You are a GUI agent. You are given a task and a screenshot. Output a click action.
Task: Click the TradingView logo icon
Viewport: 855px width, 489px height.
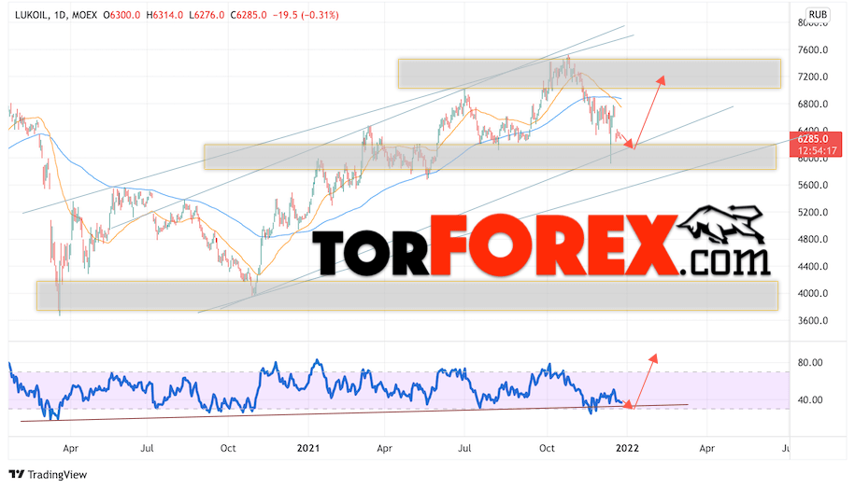point(17,474)
